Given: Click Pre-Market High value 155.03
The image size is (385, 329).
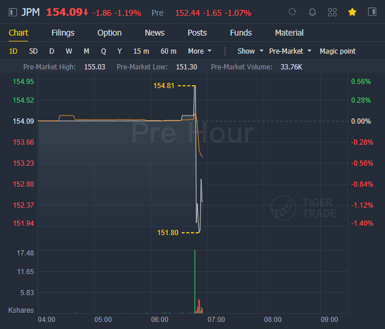Looking at the screenshot, I should (x=95, y=67).
